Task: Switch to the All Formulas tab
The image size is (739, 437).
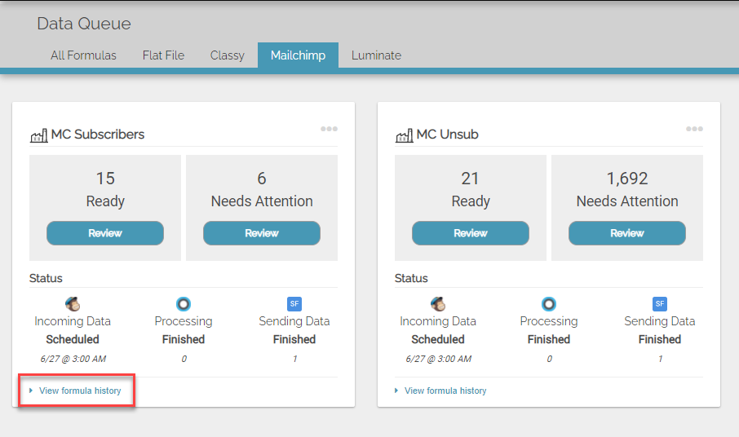Action: [83, 55]
